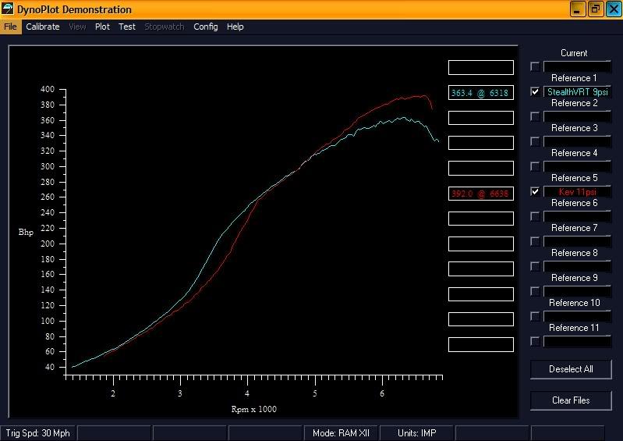Enable the Reference 3 checkbox
The height and width of the screenshot is (441, 623).
535,141
